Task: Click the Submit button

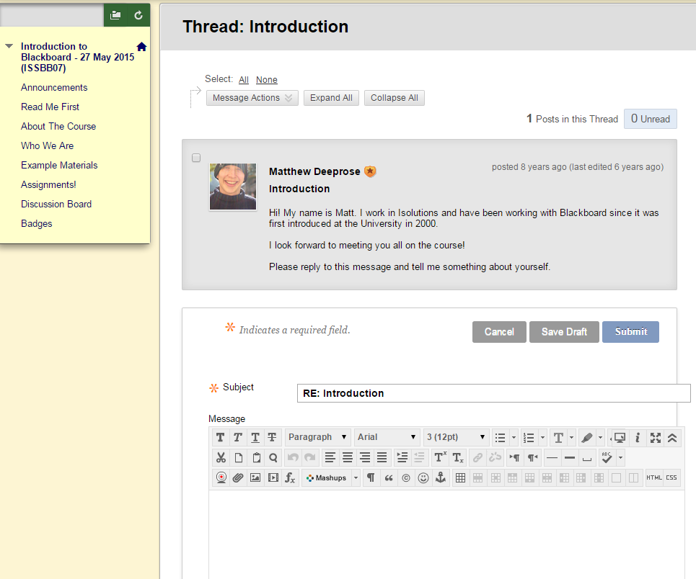Action: [630, 332]
